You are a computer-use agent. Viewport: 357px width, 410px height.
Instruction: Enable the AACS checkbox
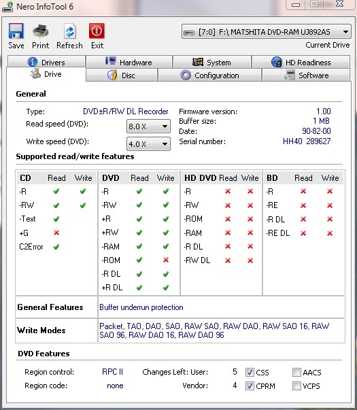pos(296,372)
